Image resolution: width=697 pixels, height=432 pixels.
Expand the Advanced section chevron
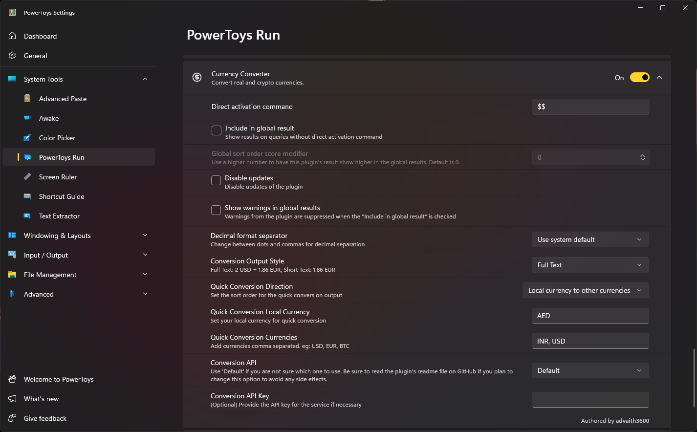click(145, 294)
